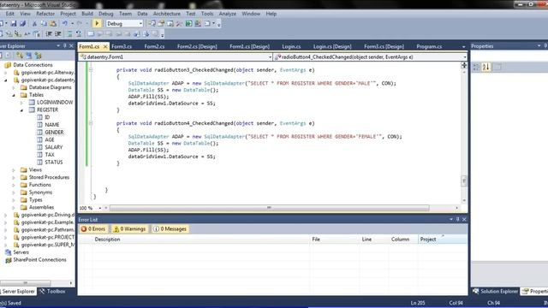The image size is (548, 308).
Task: Click the Start Page toolbar icon with green arrow
Action: pos(188,23)
